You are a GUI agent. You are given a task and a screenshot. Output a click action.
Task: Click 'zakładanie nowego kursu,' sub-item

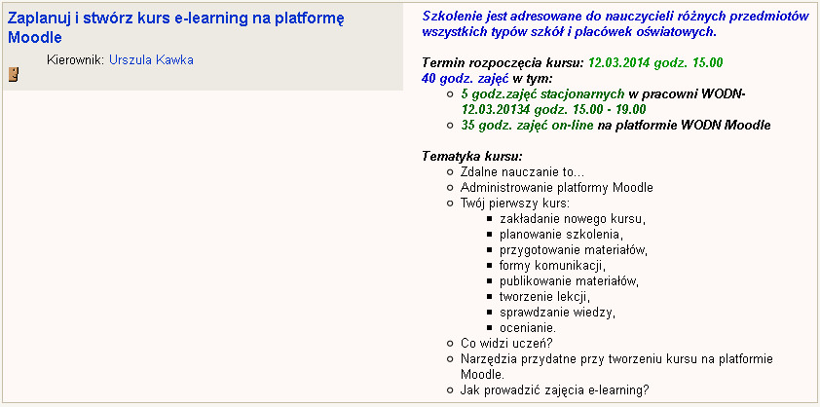pyautogui.click(x=572, y=219)
